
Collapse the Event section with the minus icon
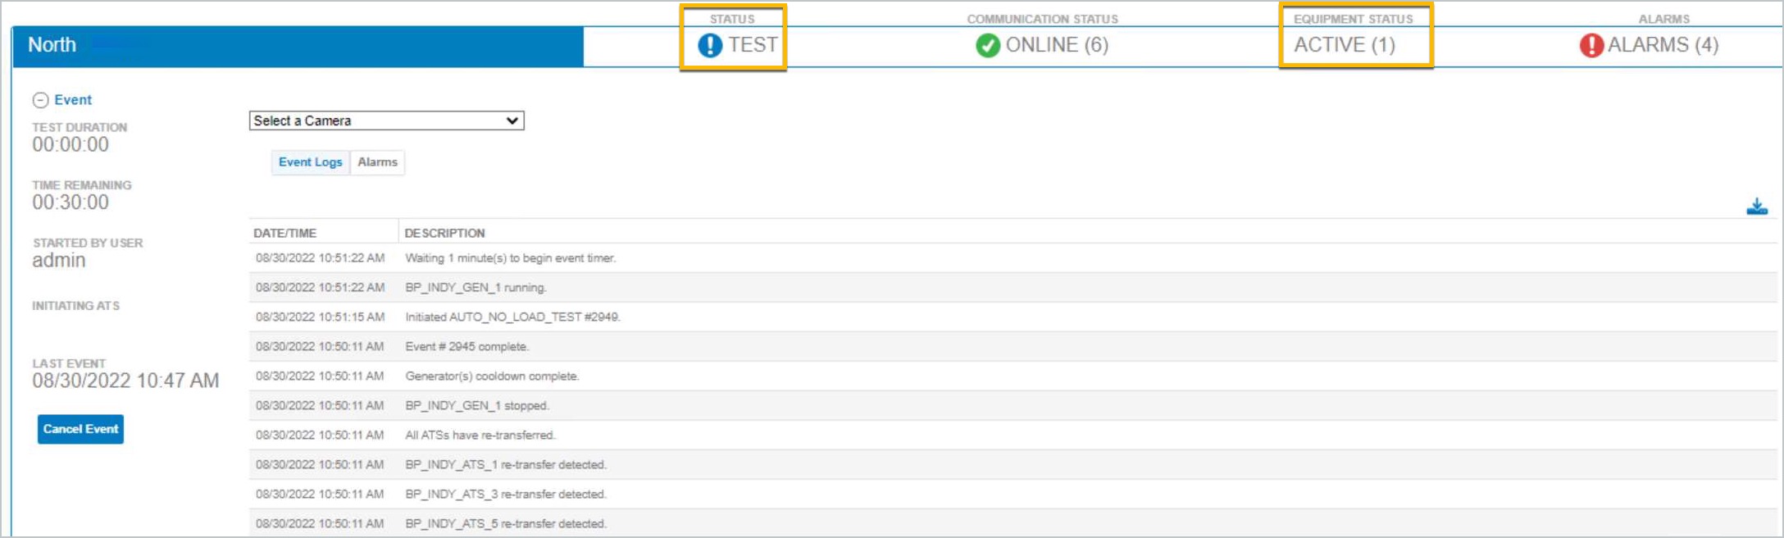click(x=40, y=100)
